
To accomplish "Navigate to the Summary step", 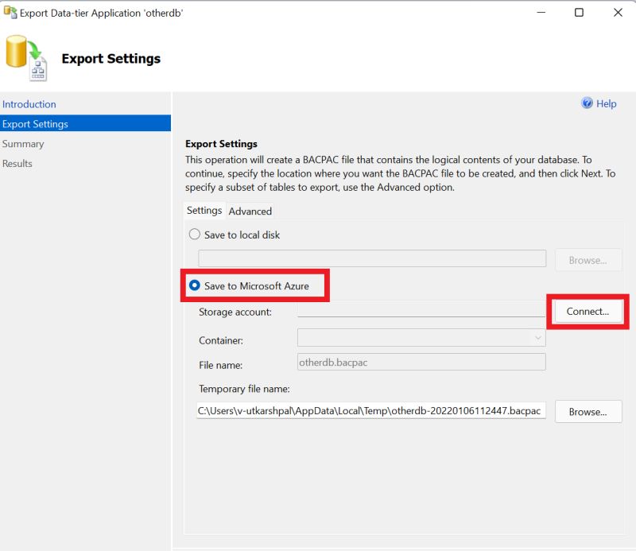I will (x=23, y=144).
